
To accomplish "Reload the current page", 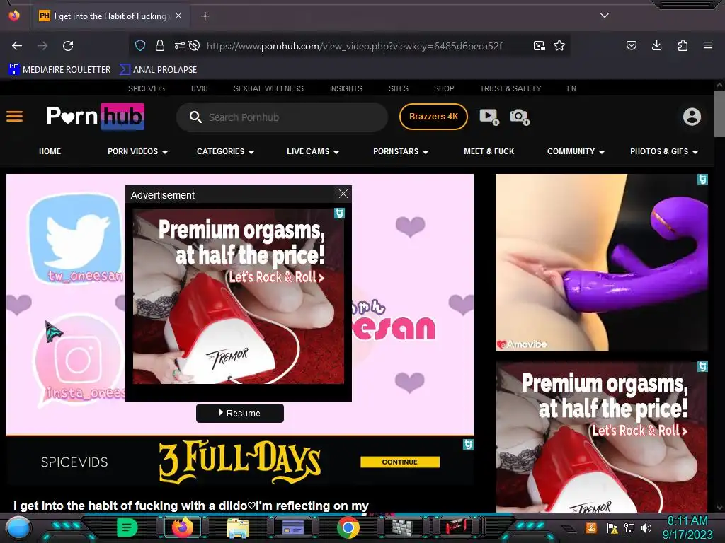I will click(68, 46).
